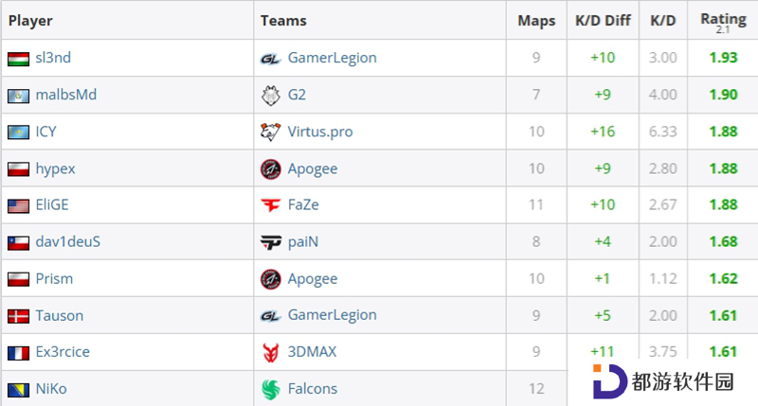
Task: Click the 3DMAX devil logo icon
Action: click(270, 352)
